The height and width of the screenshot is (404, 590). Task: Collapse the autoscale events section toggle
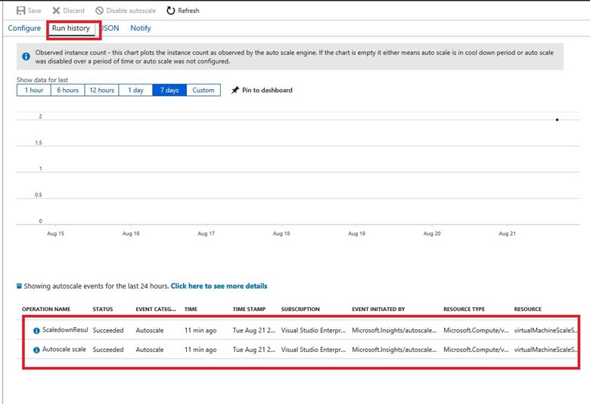coord(20,286)
